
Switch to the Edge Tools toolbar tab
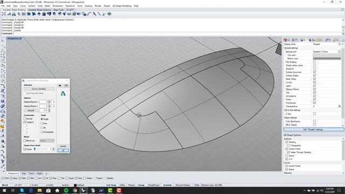pos(59,10)
